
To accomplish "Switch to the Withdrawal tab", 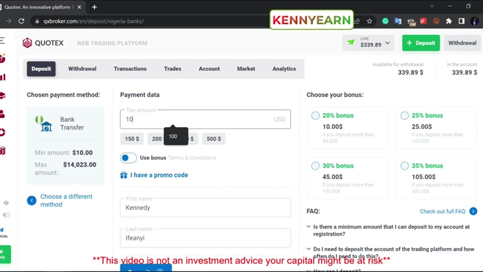I will click(82, 69).
